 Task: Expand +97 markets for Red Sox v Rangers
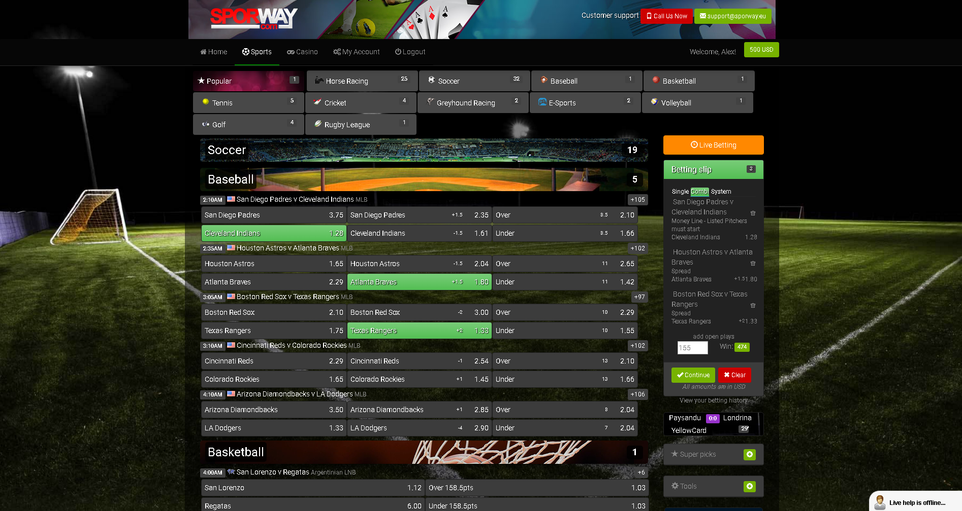coord(639,297)
